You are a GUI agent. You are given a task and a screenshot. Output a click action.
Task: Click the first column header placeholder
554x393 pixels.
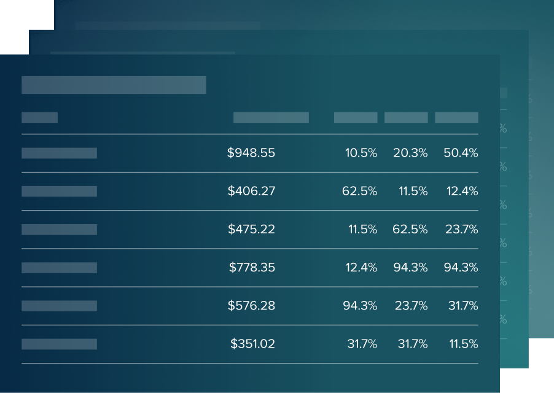(x=39, y=117)
